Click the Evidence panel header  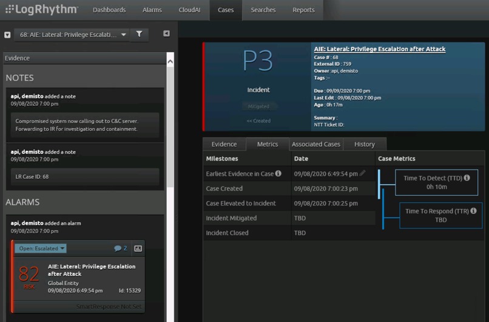[85, 58]
